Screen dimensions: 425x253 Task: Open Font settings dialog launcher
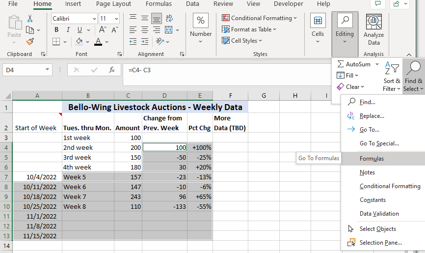120,55
